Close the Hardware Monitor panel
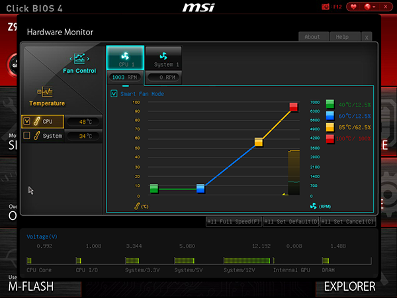 pyautogui.click(x=367, y=37)
